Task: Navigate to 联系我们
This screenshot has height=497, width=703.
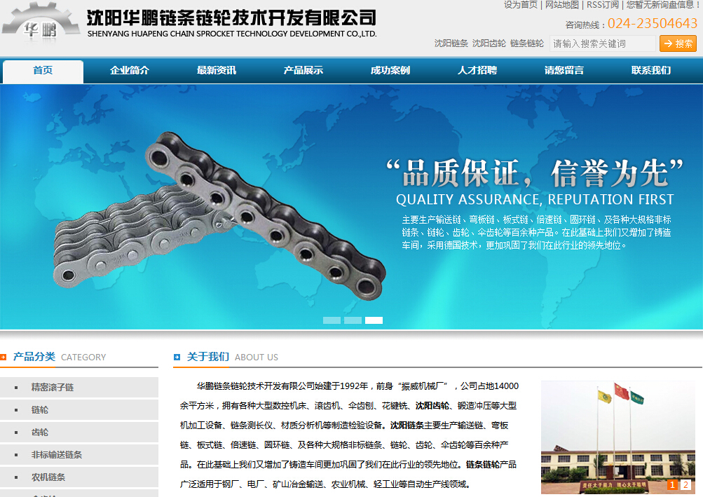Action: (x=651, y=70)
